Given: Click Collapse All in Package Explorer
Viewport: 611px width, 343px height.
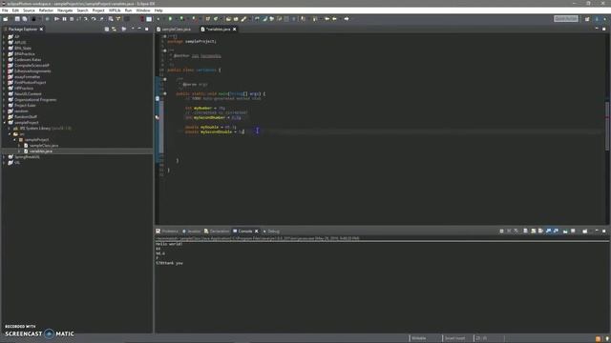Looking at the screenshot, I should point(107,30).
